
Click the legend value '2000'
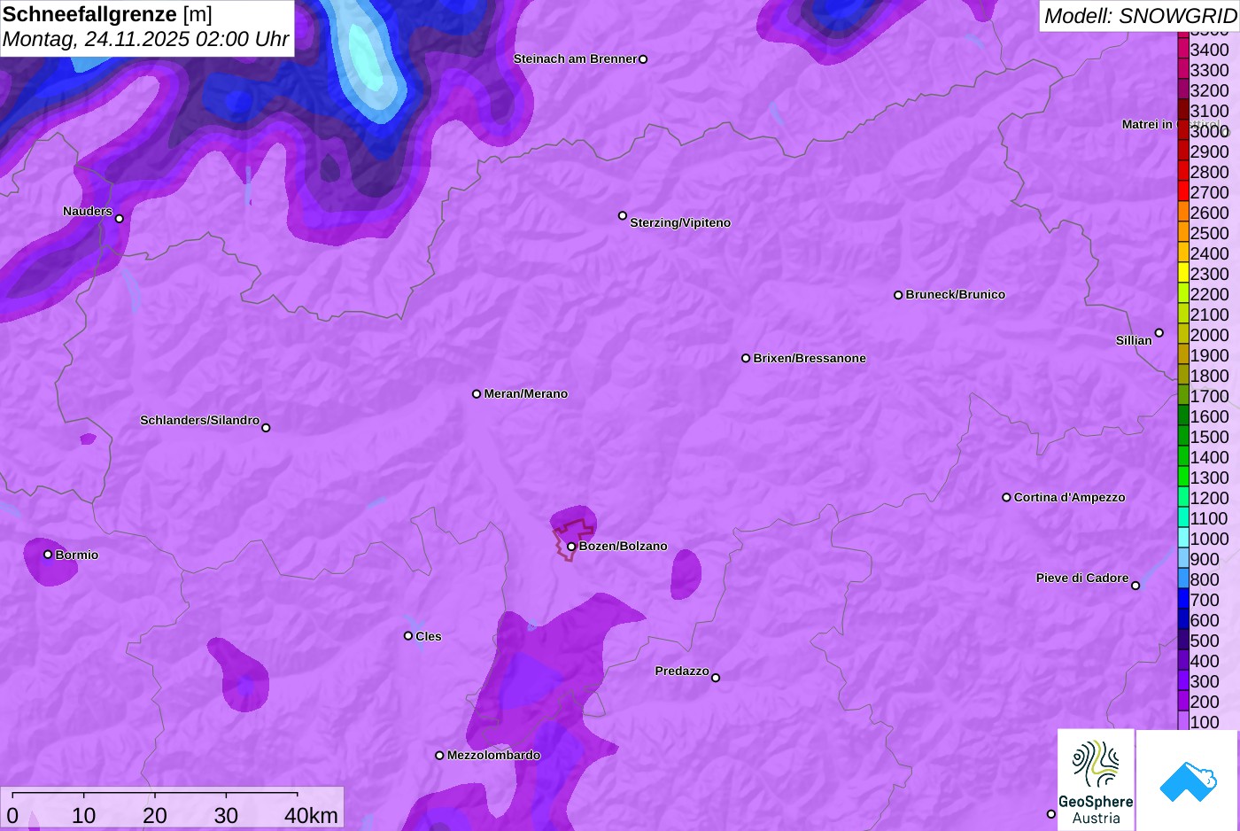click(x=1210, y=335)
